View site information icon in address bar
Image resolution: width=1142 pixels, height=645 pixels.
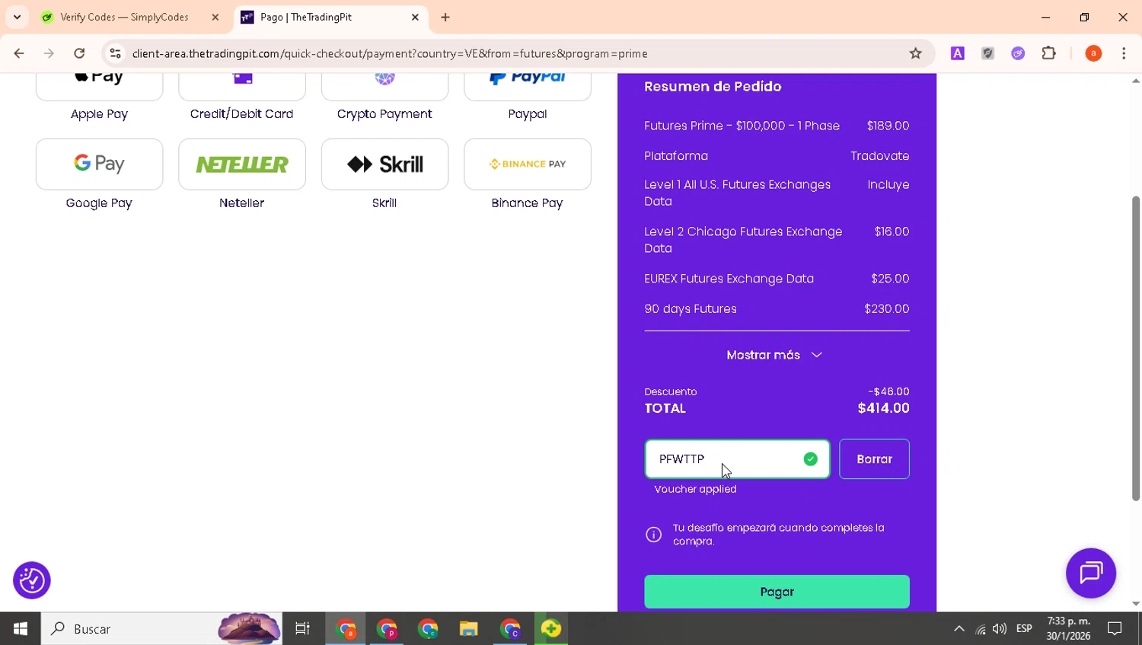(115, 53)
